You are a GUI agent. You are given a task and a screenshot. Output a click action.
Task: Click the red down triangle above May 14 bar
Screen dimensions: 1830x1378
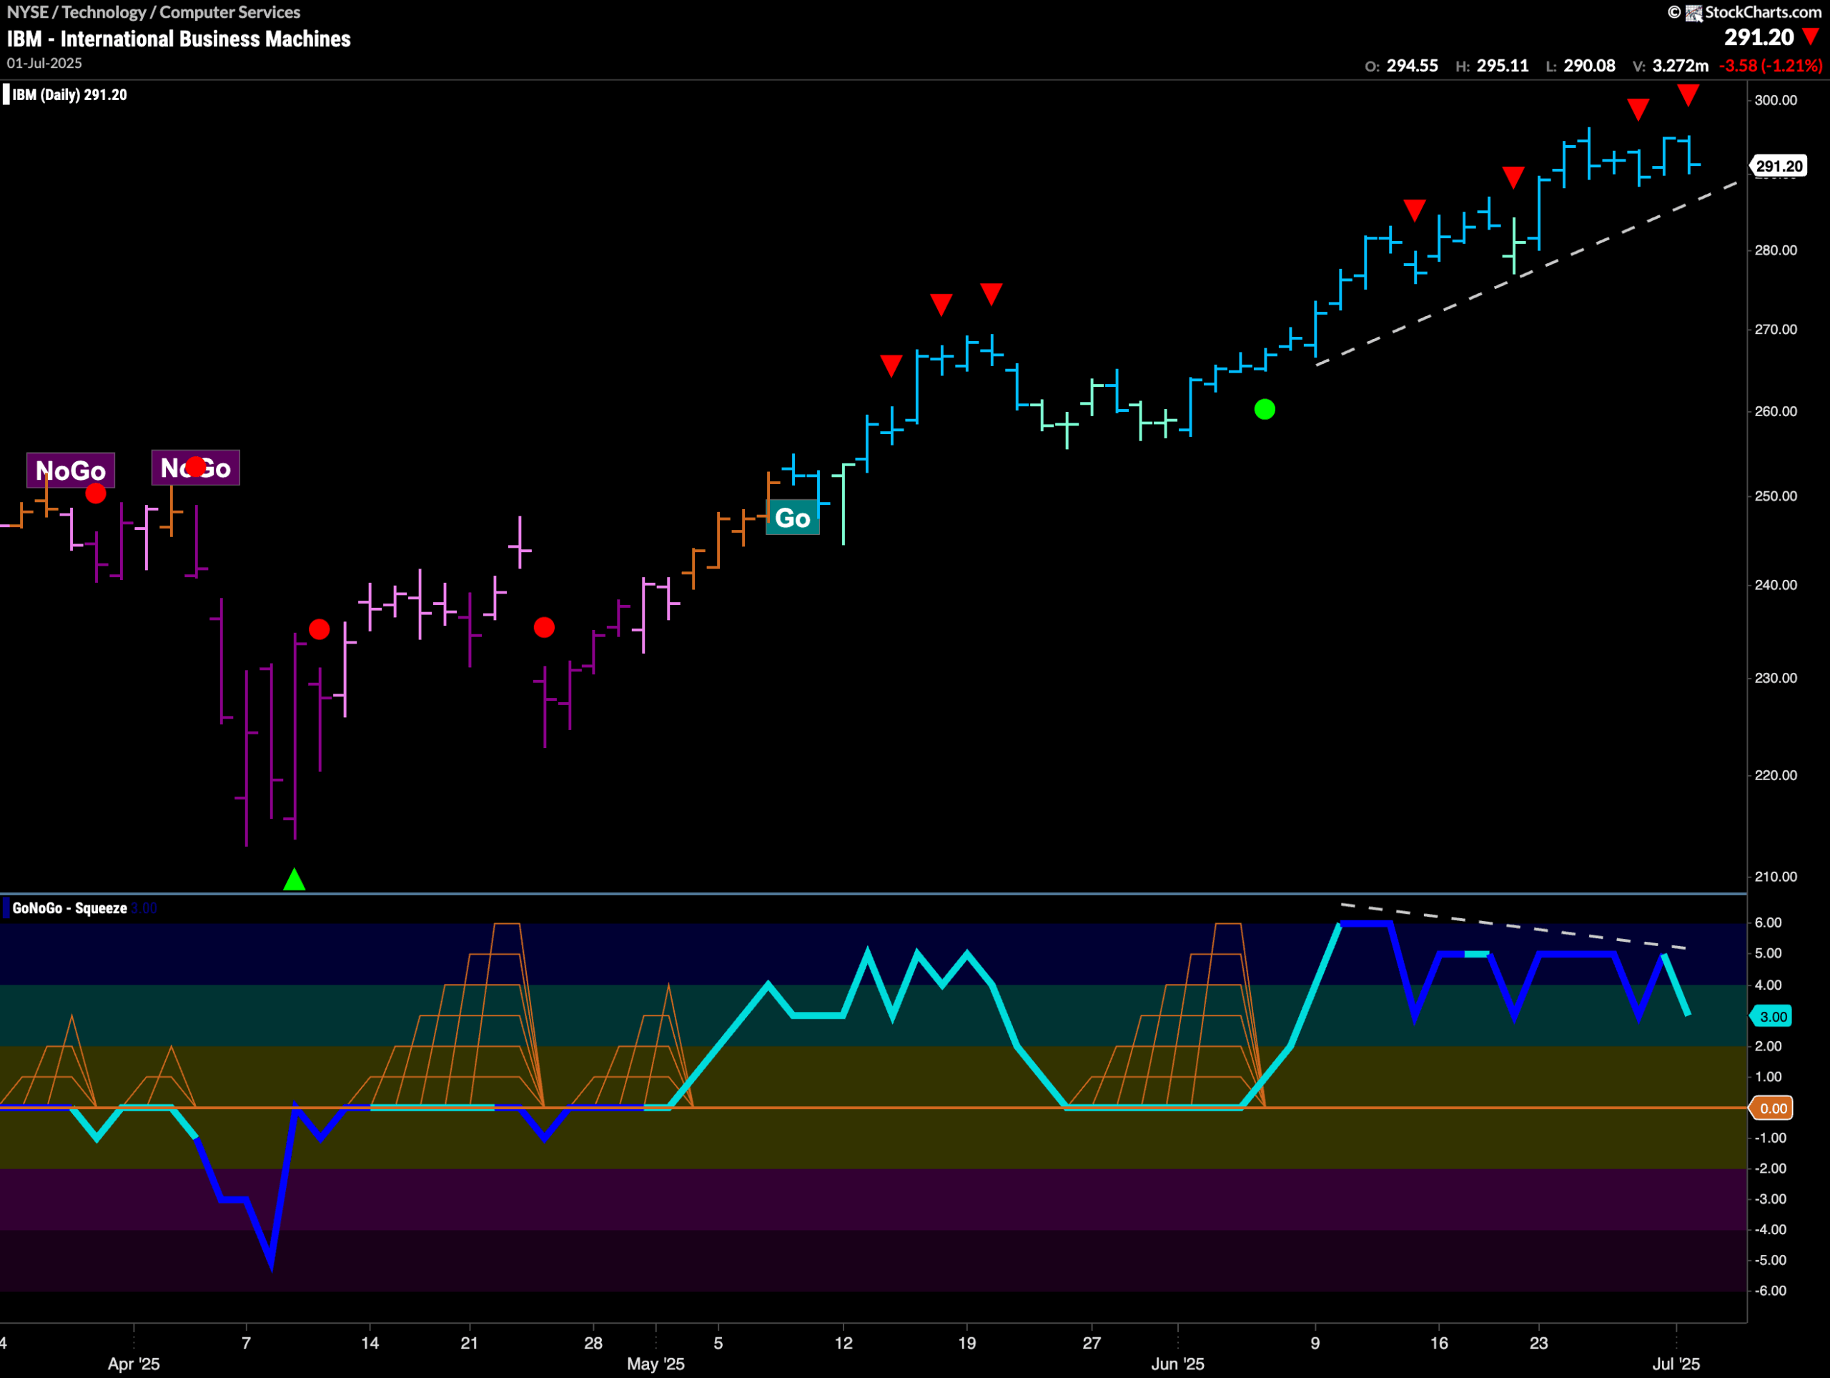point(890,366)
